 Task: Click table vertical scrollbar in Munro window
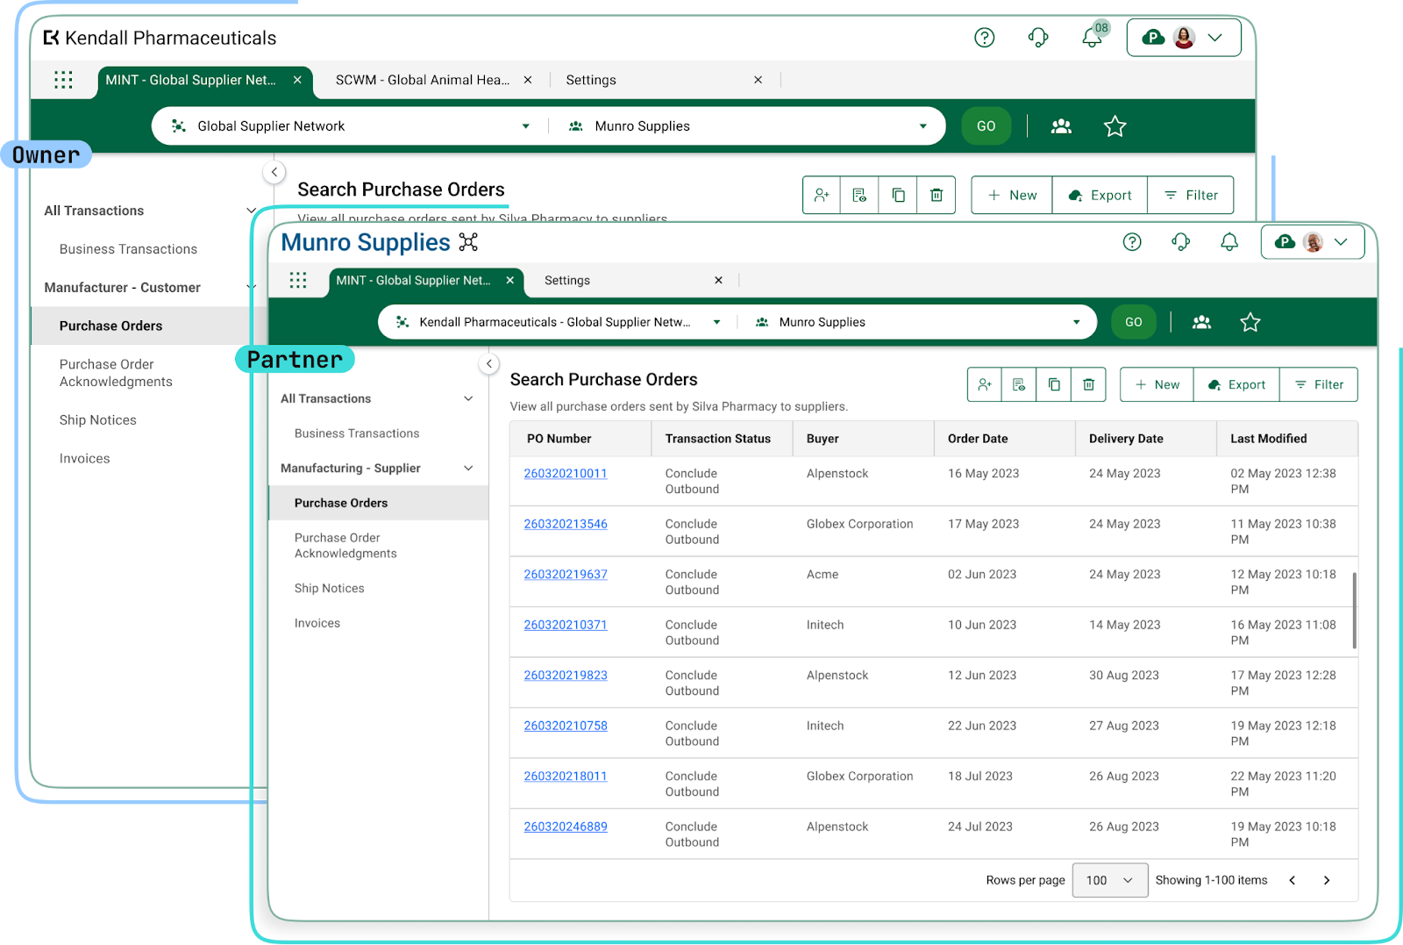tap(1355, 611)
